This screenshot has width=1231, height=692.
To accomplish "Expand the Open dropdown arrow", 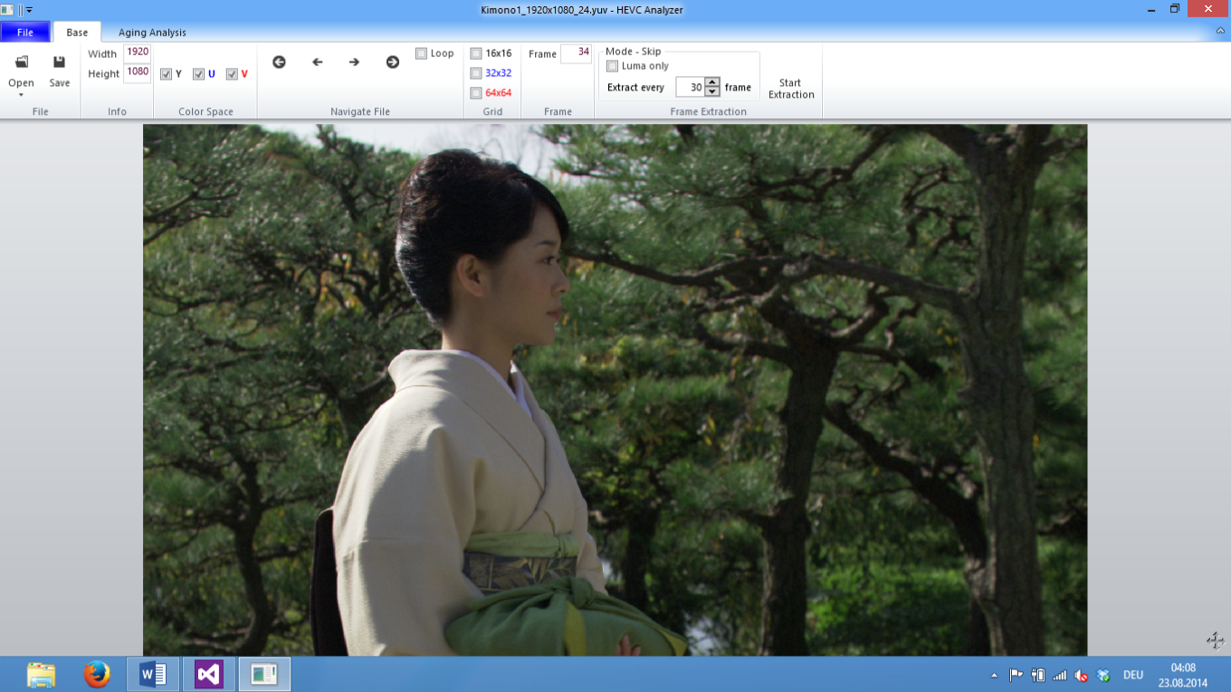I will point(21,95).
